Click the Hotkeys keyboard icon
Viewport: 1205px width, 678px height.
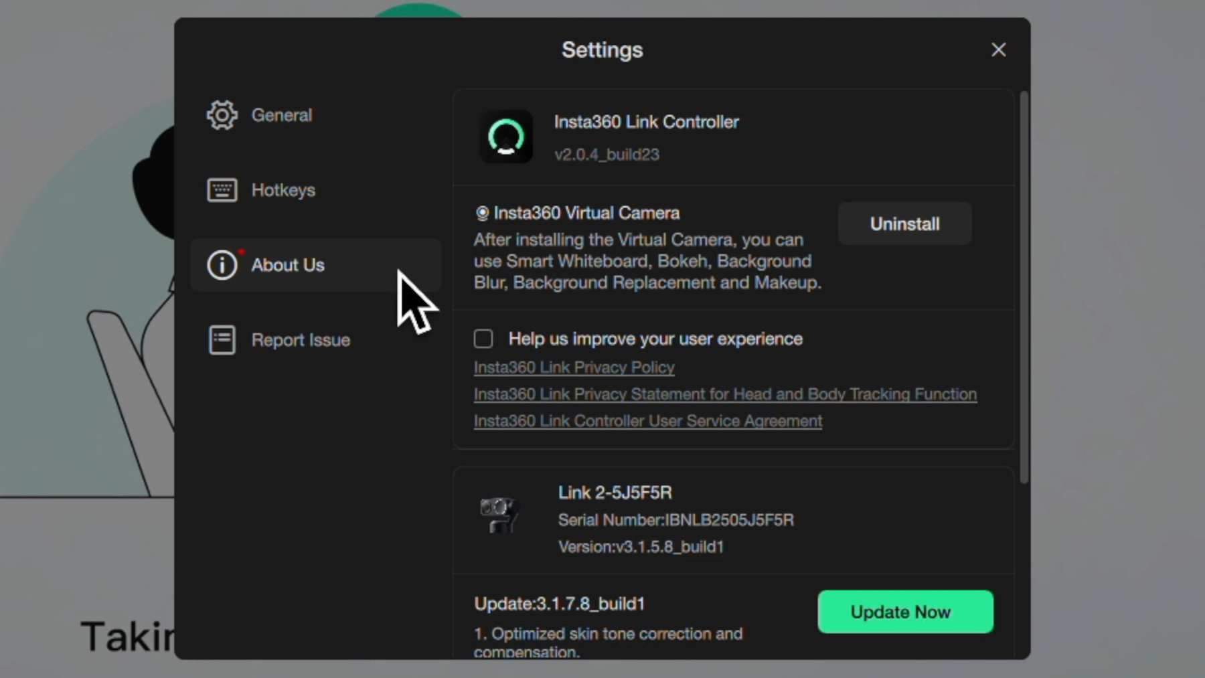[222, 190]
